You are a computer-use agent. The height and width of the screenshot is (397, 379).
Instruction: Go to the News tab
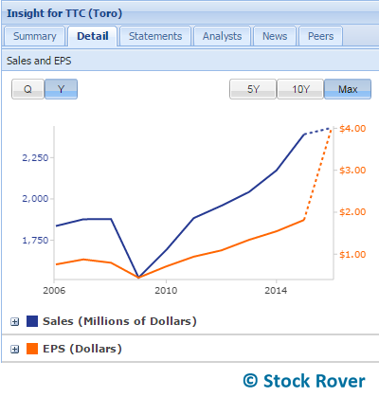click(x=275, y=36)
